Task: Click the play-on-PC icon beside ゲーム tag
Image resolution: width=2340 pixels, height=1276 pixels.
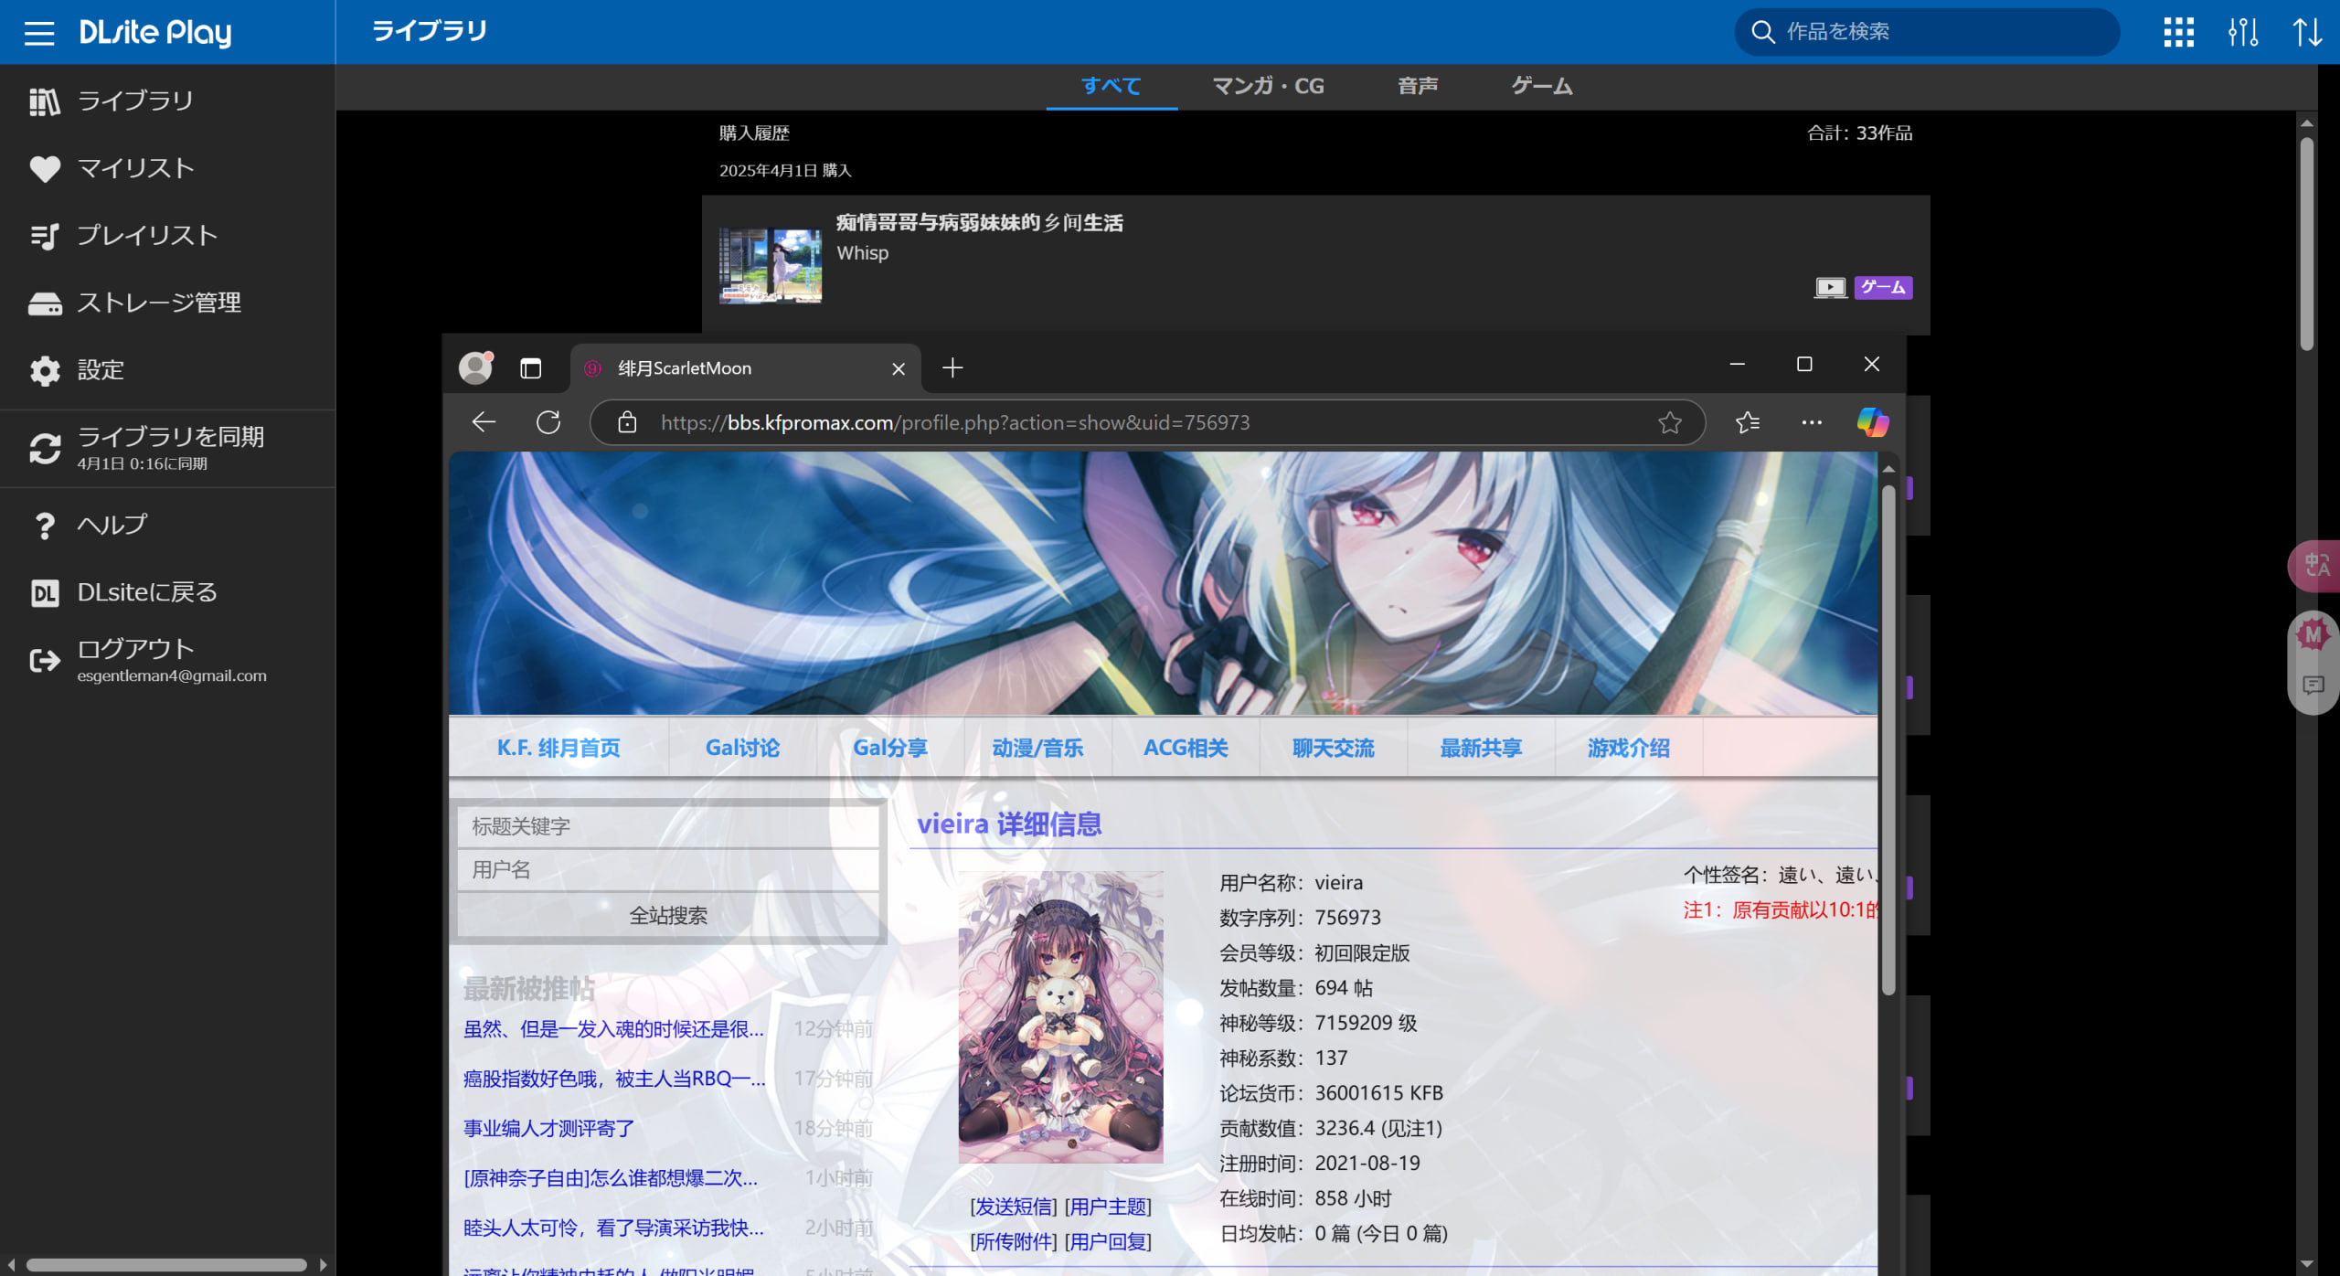Action: pyautogui.click(x=1830, y=288)
